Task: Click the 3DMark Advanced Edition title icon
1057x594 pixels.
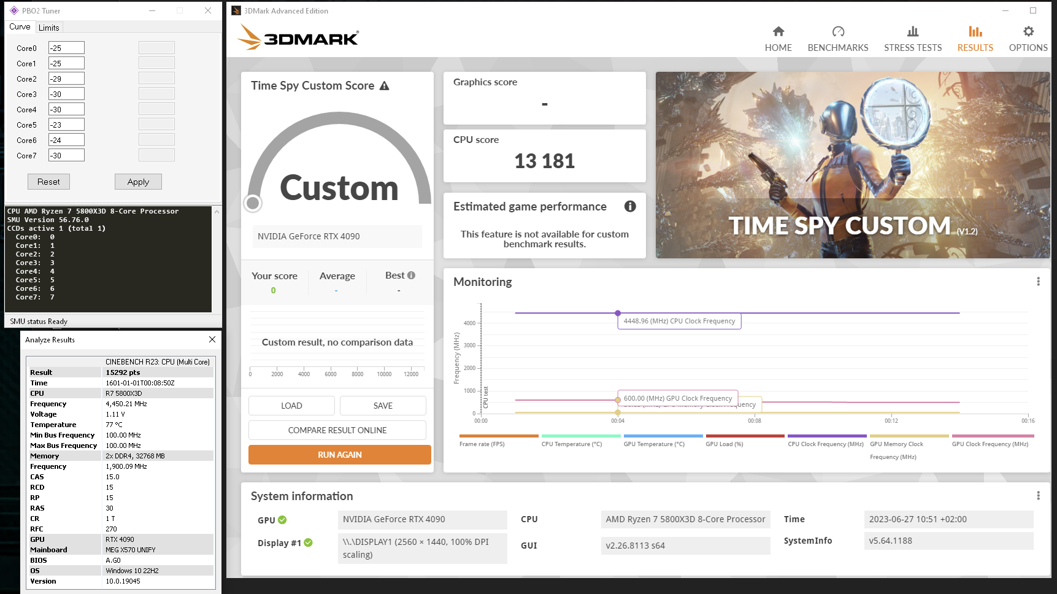Action: (x=236, y=10)
